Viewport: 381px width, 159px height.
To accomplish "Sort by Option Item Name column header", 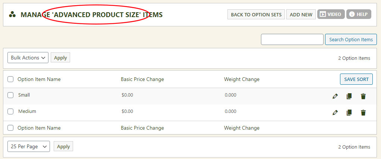I will [39, 79].
